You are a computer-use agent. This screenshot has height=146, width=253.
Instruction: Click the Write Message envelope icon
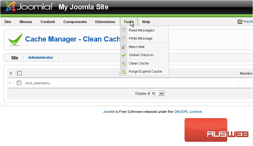tap(124, 38)
